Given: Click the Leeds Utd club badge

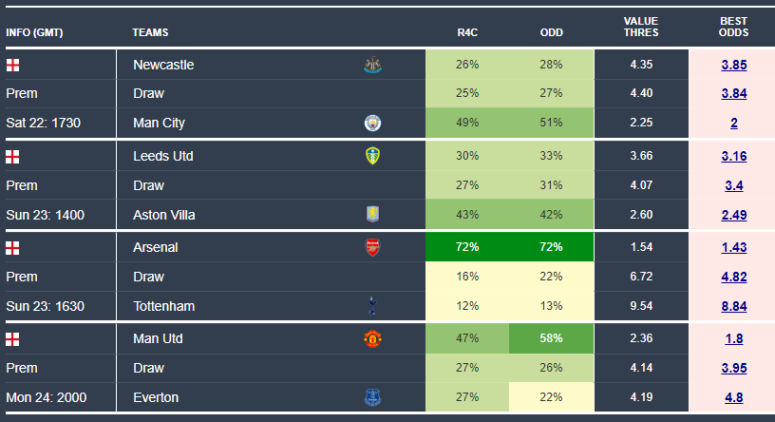Looking at the screenshot, I should pyautogui.click(x=371, y=156).
